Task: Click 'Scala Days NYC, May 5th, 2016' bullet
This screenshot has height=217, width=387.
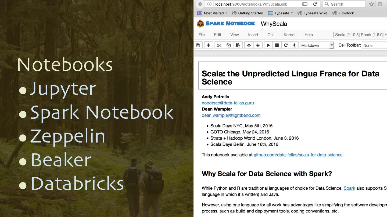Action: pyautogui.click(x=241, y=126)
